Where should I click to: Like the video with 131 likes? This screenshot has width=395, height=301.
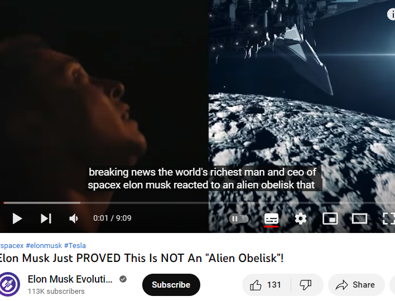point(266,285)
